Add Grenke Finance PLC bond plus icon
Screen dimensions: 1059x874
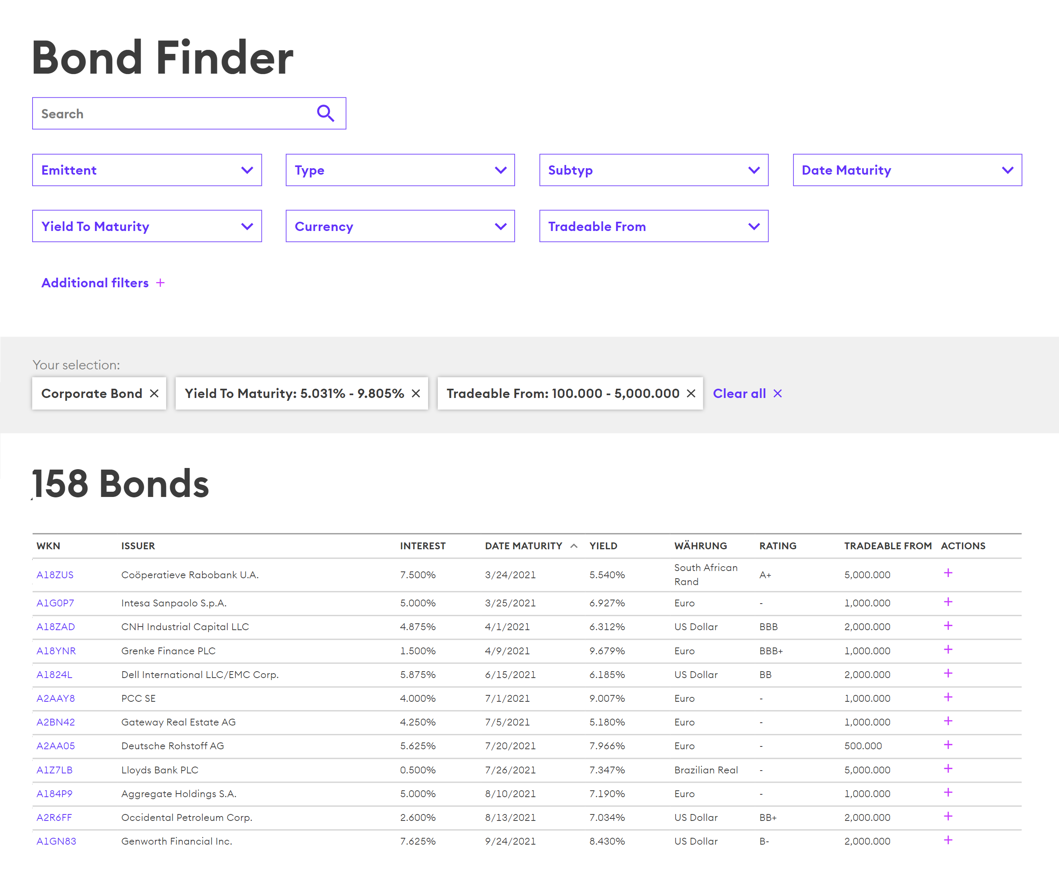(x=948, y=649)
